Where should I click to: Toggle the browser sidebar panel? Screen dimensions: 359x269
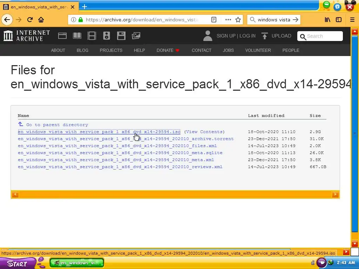pos(339,20)
